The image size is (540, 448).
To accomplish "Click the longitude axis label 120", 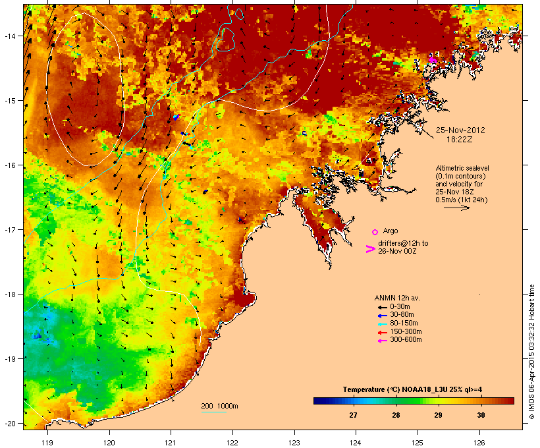I will (109, 443).
